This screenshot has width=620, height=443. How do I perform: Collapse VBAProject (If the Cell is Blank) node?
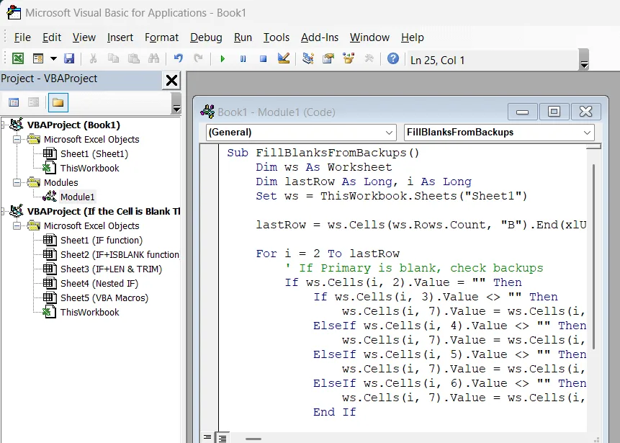coord(3,212)
